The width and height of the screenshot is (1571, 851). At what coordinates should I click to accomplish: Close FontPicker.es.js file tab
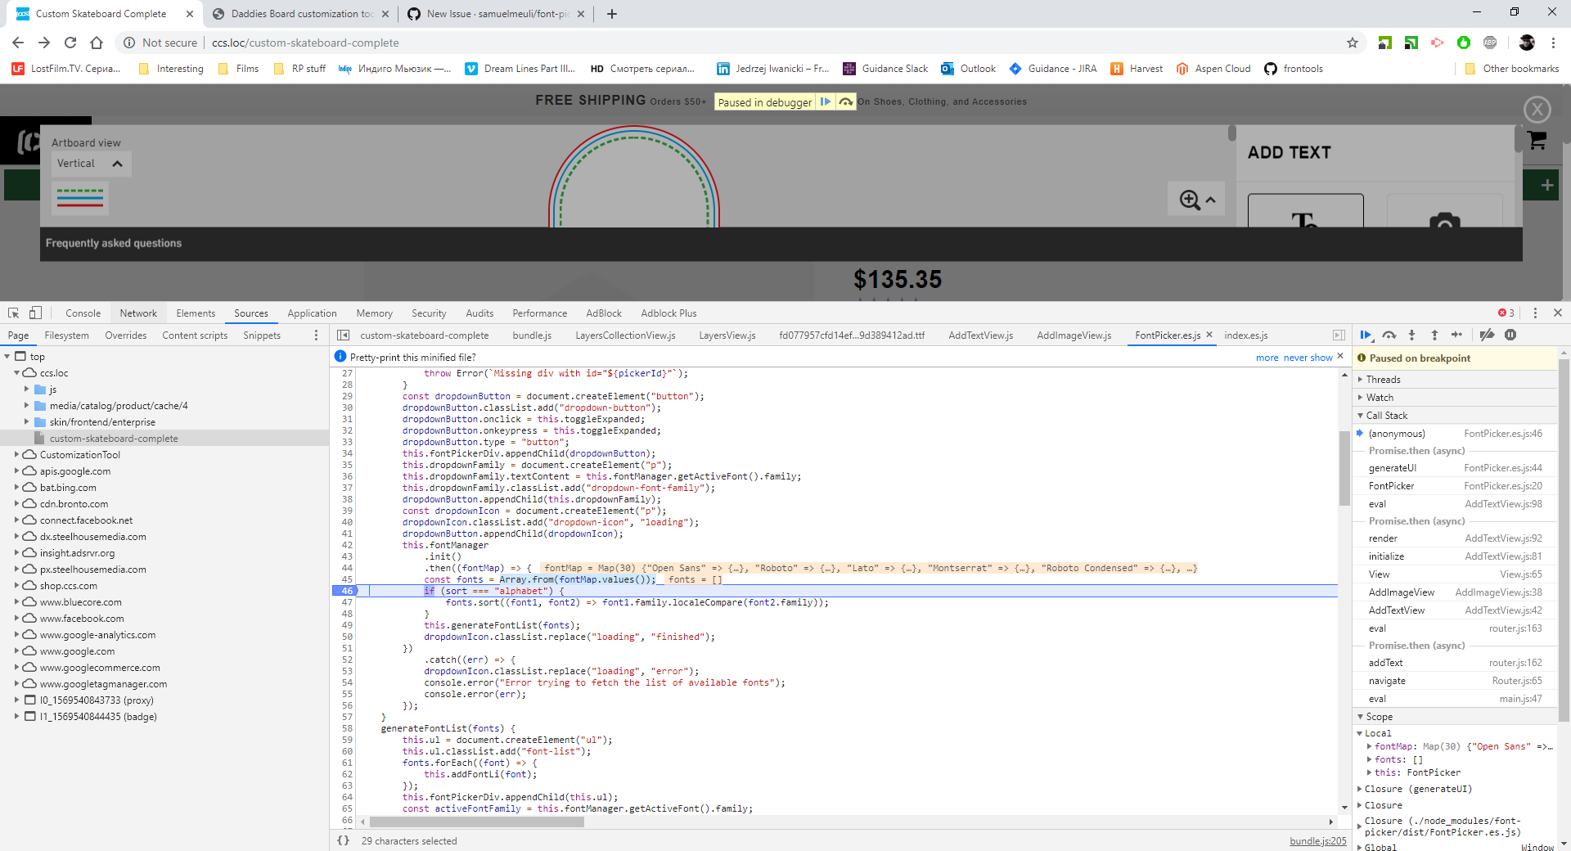1209,335
